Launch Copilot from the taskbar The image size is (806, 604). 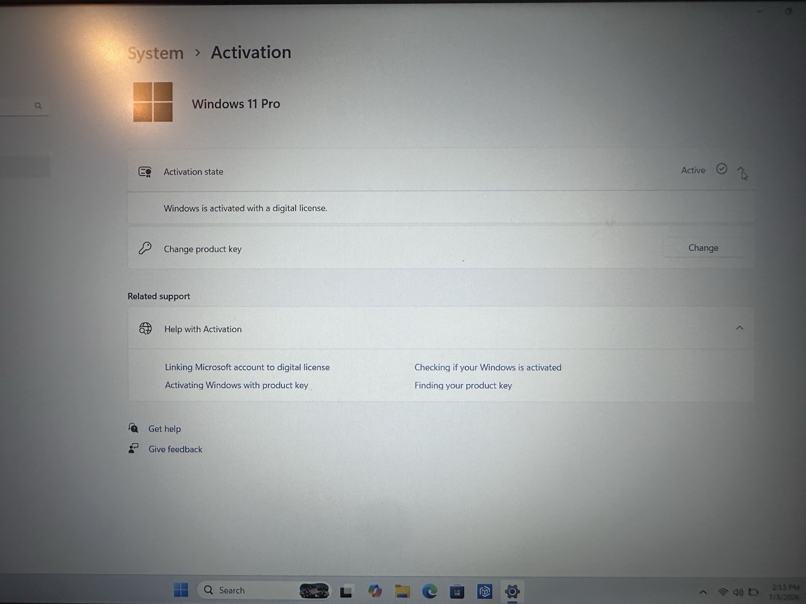pos(375,591)
